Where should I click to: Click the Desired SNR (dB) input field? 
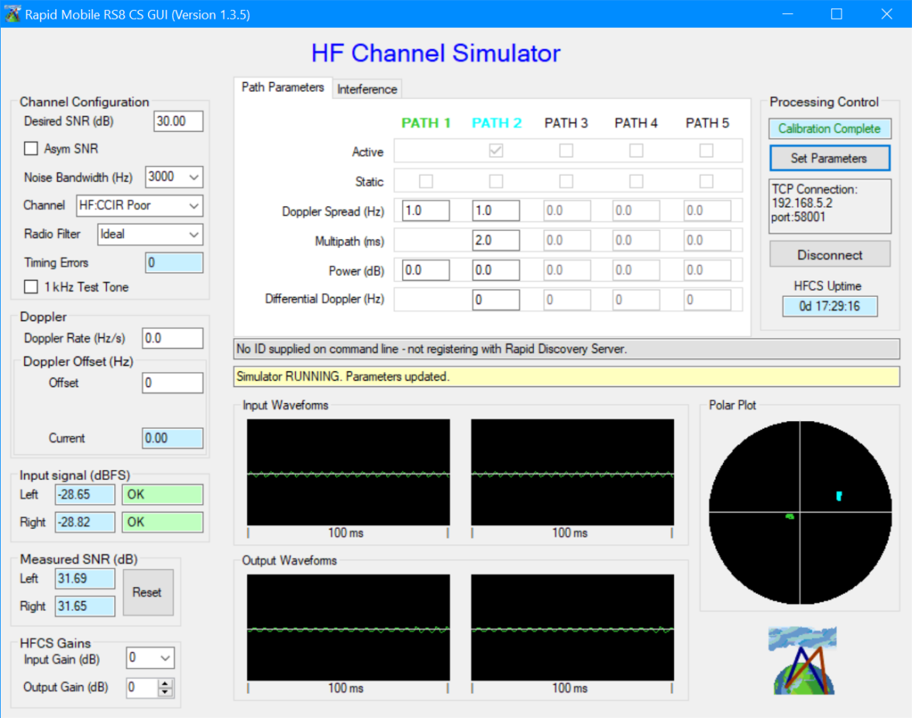[x=178, y=121]
